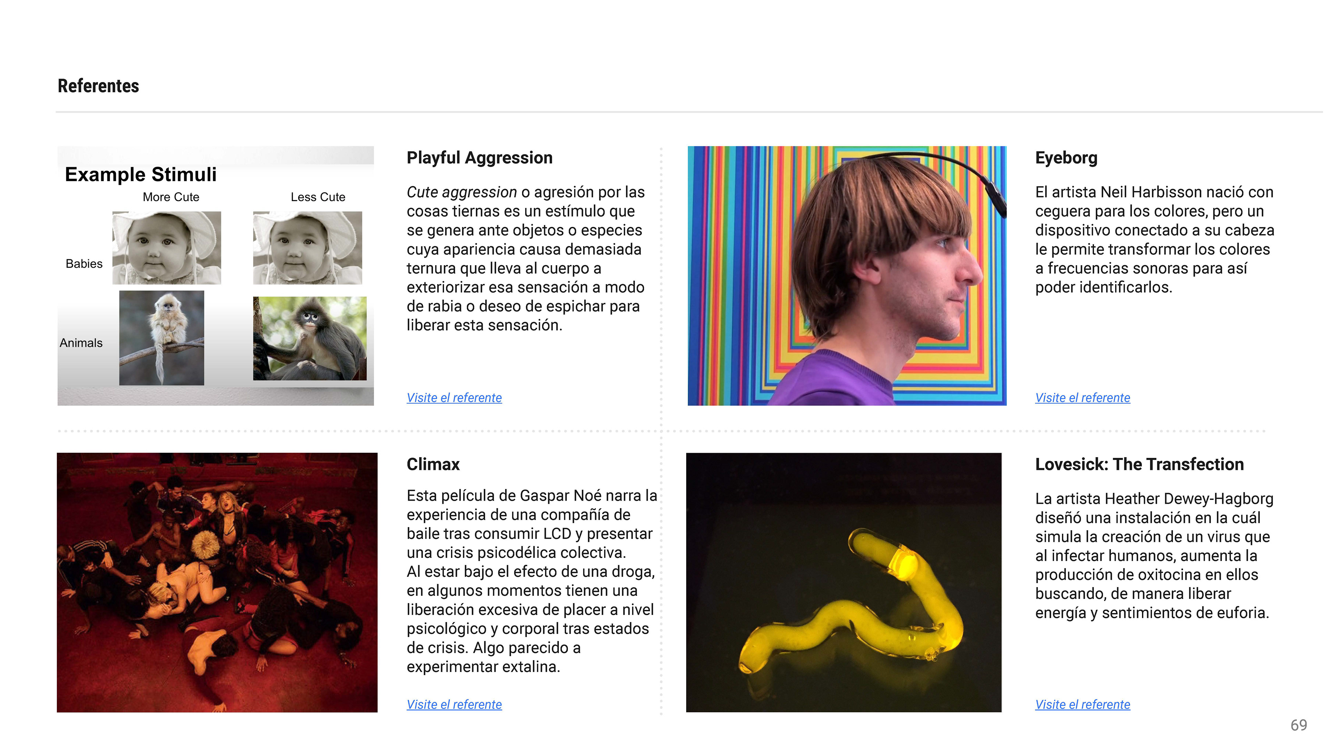Image resolution: width=1324 pixels, height=743 pixels.
Task: Click the 'Referentes' page title
Action: tap(98, 86)
